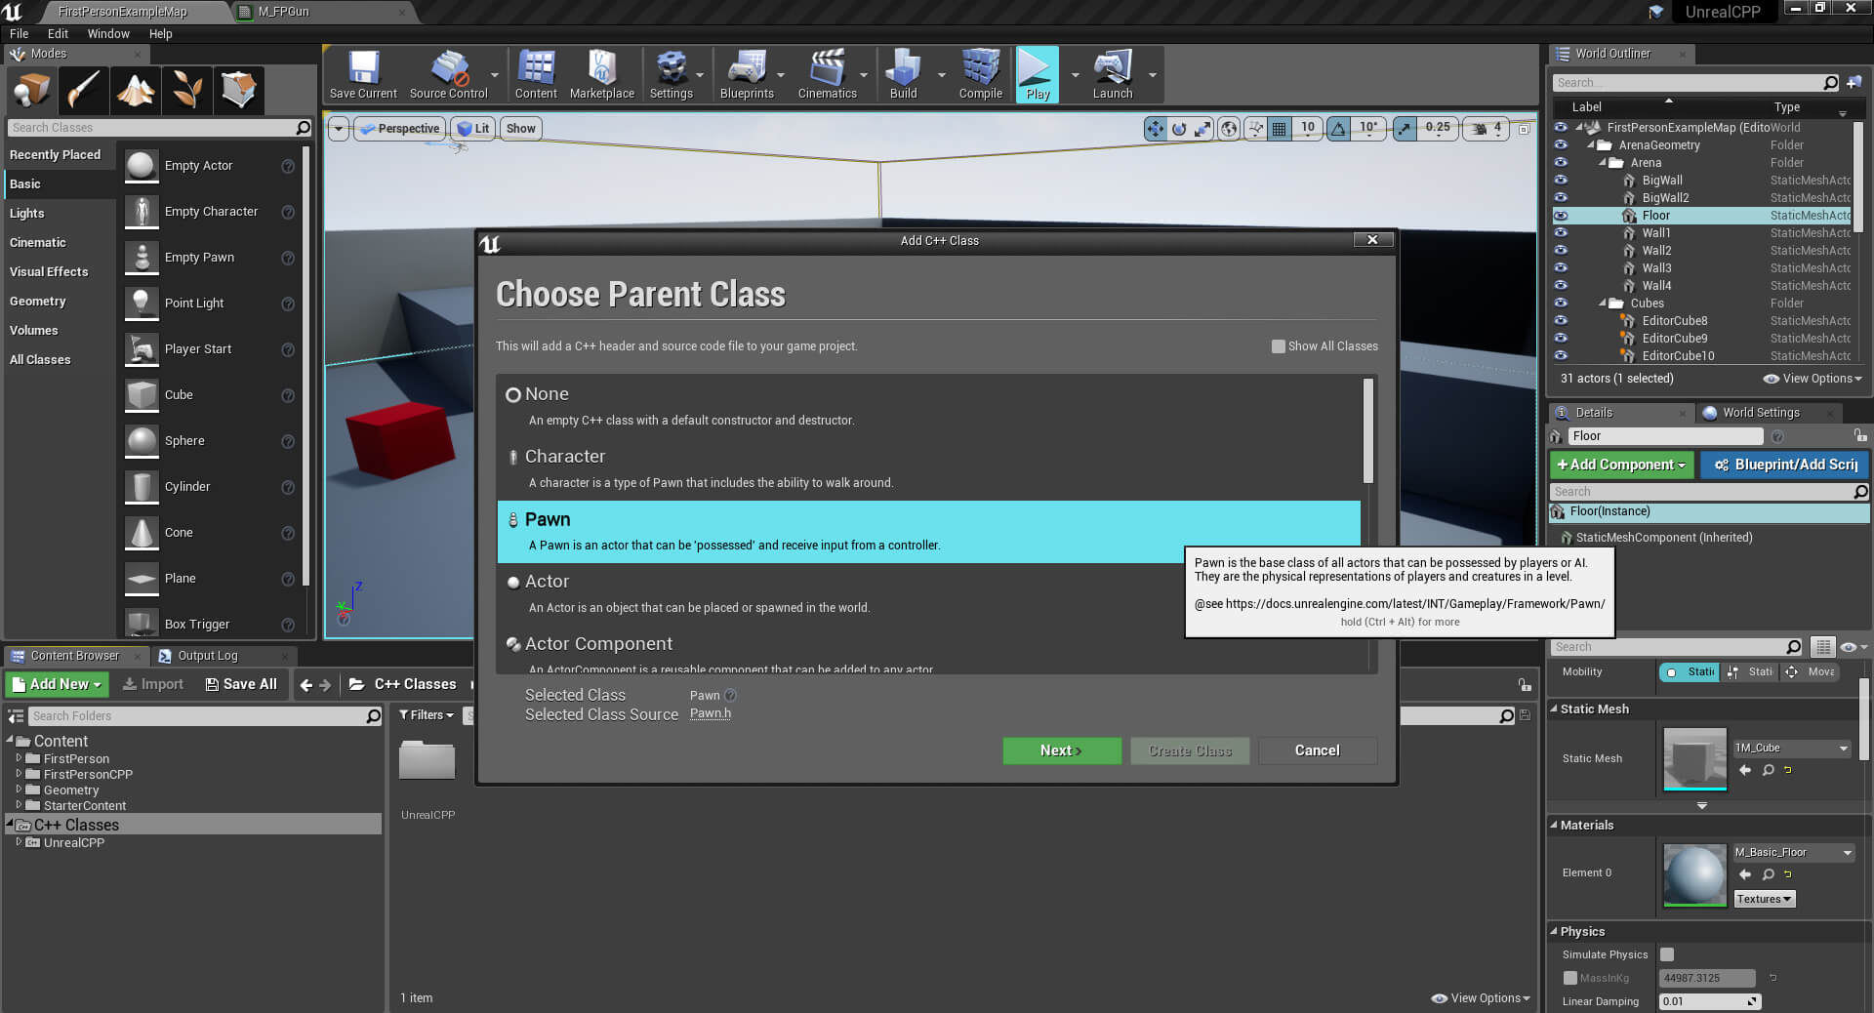The width and height of the screenshot is (1874, 1013).
Task: Open the Filters dropdown in Content Browser
Action: 427,715
